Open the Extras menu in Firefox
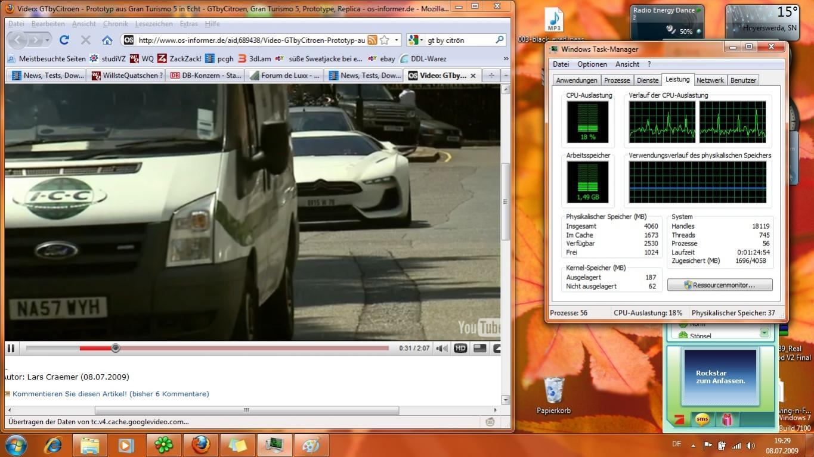814x457 pixels. [188, 24]
